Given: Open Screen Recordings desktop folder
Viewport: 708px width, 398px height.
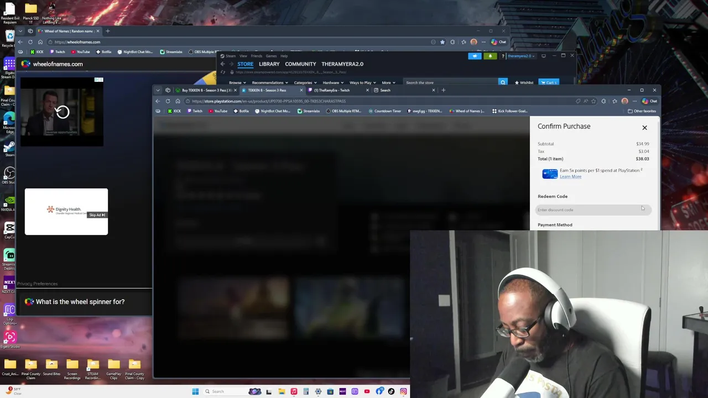Looking at the screenshot, I should coord(72,369).
